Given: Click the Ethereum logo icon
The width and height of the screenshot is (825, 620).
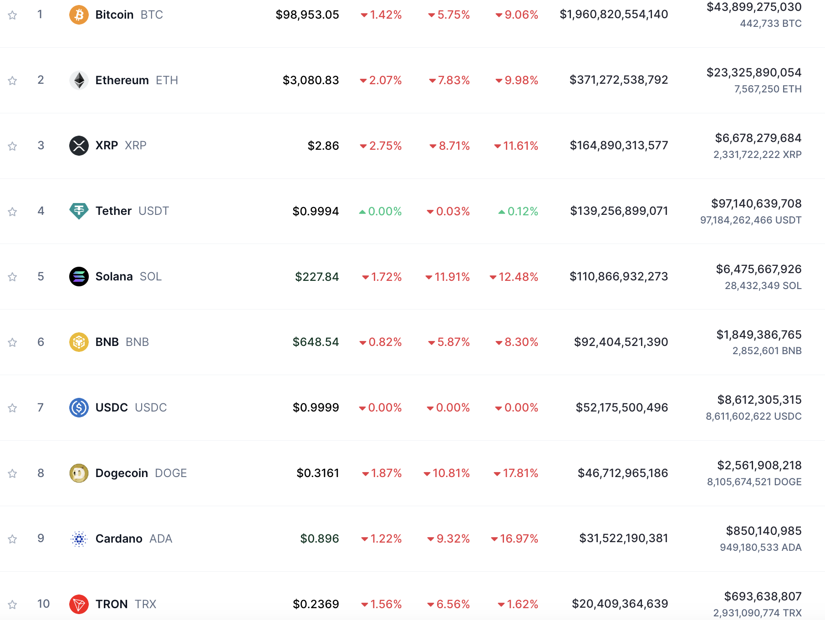Looking at the screenshot, I should point(79,81).
